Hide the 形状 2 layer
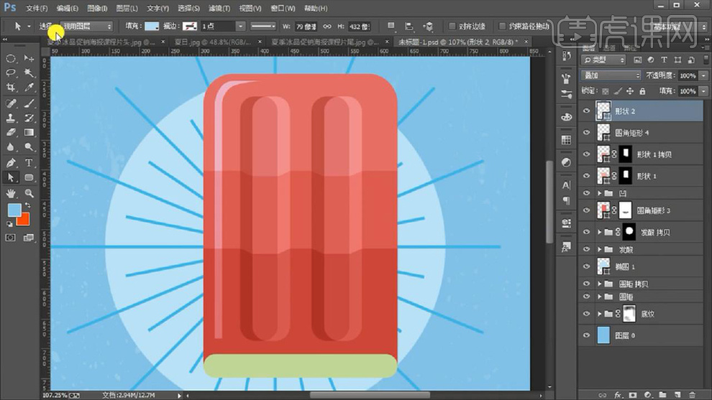Image resolution: width=712 pixels, height=400 pixels. [587, 111]
